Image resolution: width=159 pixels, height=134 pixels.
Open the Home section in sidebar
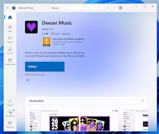tap(10, 17)
